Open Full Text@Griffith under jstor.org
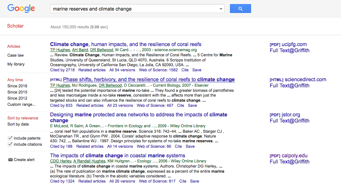 point(289,121)
